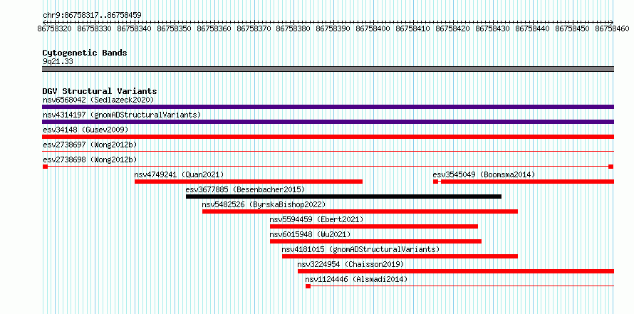Select the nsv6015948 red variant bar

pos(375,241)
